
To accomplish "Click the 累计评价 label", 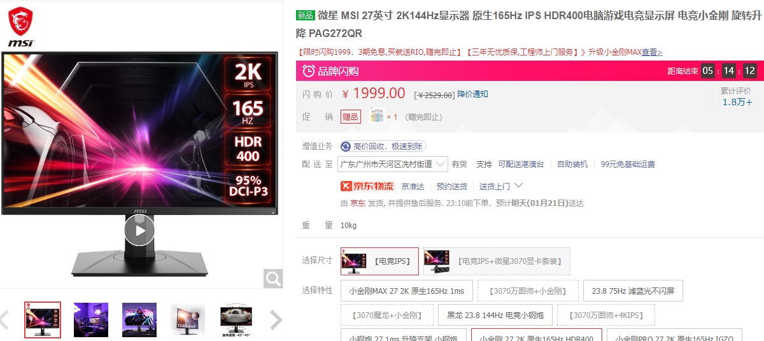I will click(735, 91).
